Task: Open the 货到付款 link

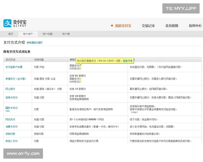Action: click(x=10, y=134)
